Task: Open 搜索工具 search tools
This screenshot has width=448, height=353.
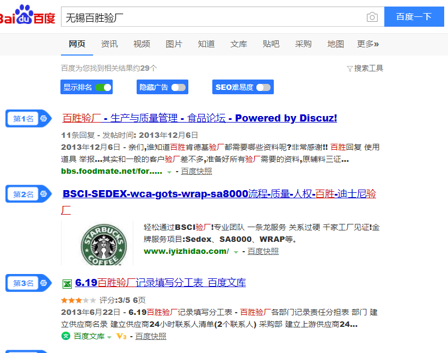Action: [369, 68]
